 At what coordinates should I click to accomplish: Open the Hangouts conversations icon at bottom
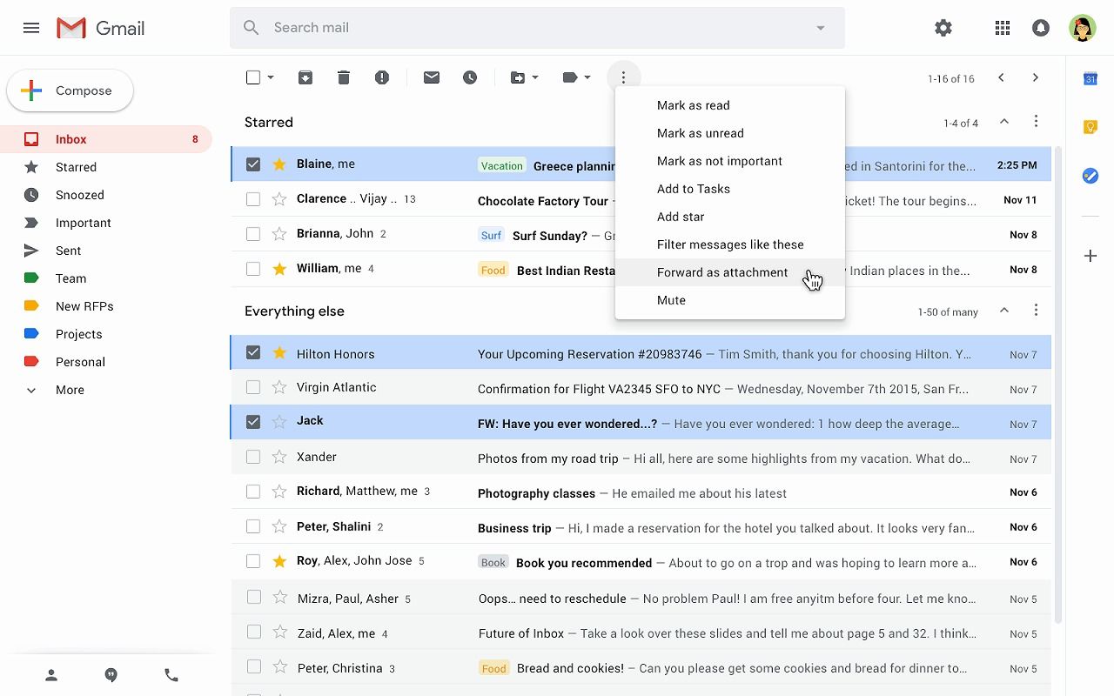click(111, 675)
